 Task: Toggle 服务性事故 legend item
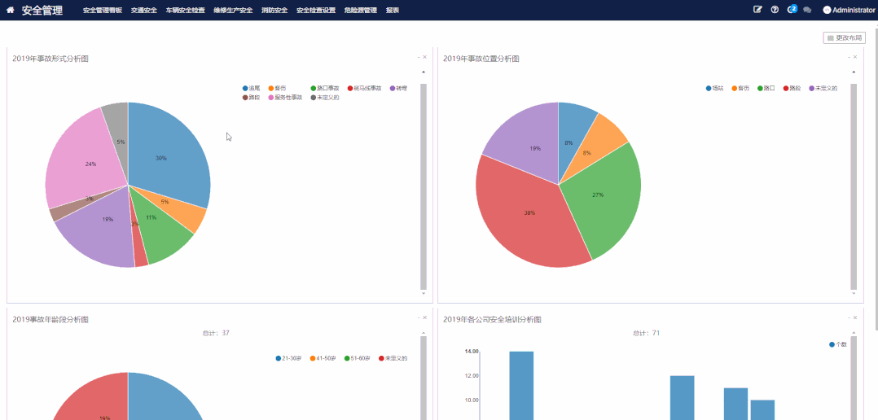tap(286, 98)
